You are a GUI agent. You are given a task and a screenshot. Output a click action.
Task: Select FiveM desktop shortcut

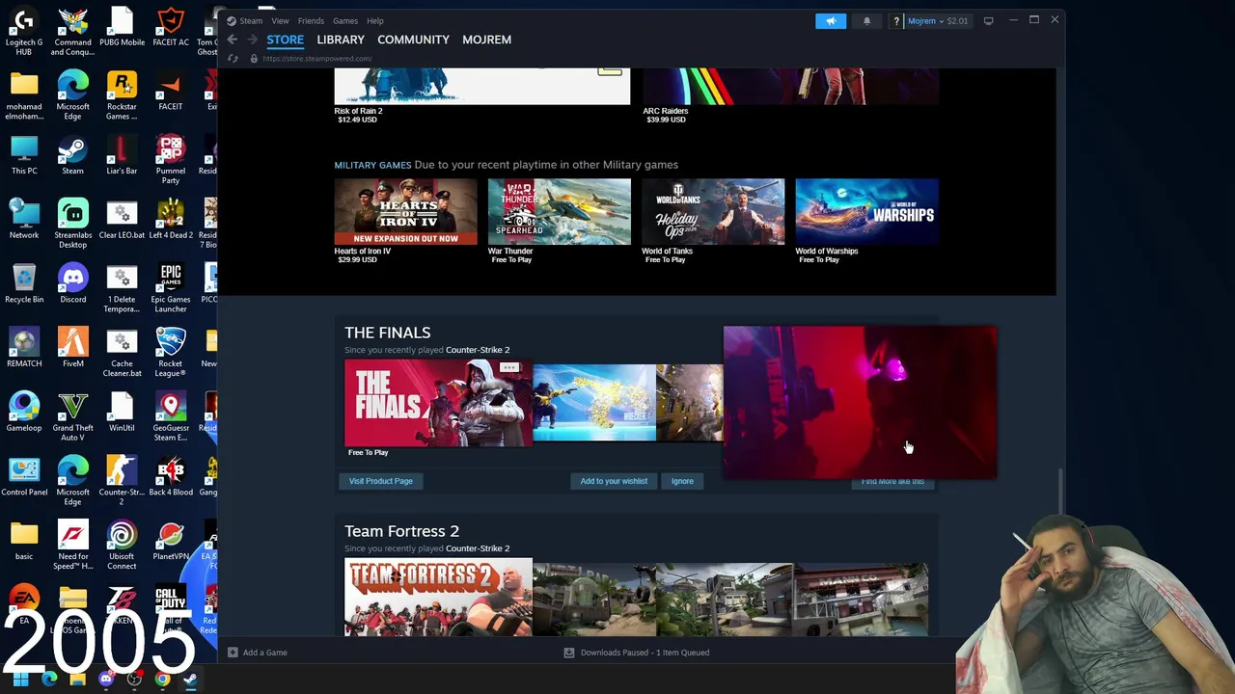point(72,349)
